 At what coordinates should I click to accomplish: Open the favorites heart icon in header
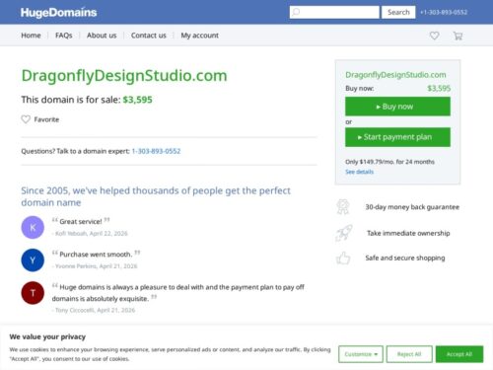(434, 36)
